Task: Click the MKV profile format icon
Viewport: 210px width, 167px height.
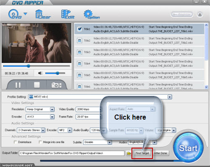Action: click(31, 97)
